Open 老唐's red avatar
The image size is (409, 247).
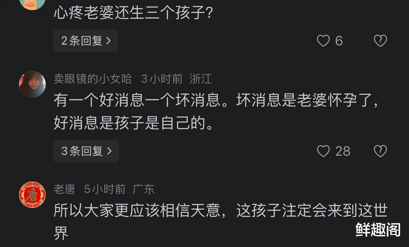click(x=32, y=195)
